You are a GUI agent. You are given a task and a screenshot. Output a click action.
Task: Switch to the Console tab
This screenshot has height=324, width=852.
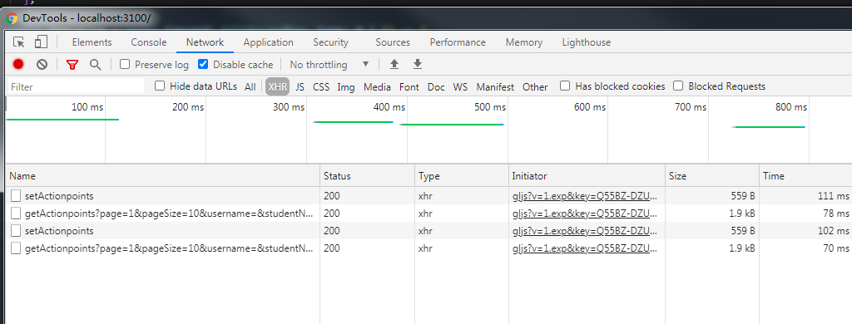[149, 42]
